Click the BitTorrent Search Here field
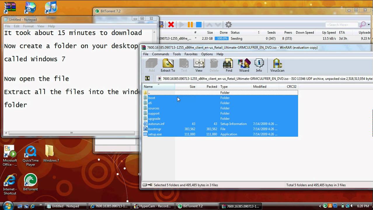Screen dimensions: 373x210 pyautogui.click(x=342, y=25)
